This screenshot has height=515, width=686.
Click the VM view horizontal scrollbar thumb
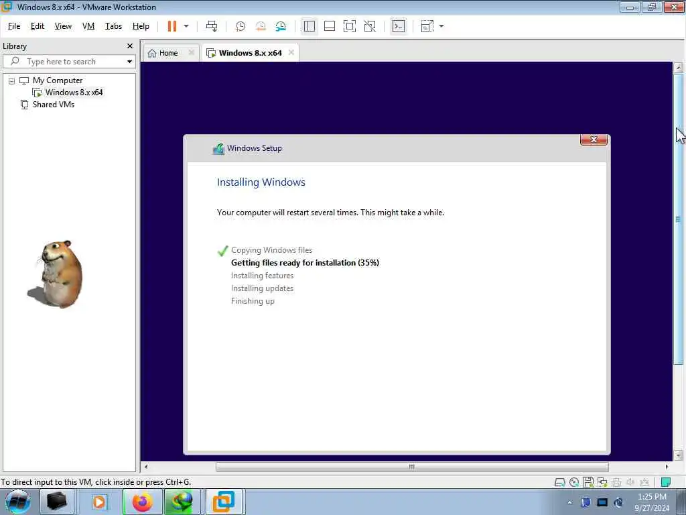point(412,467)
